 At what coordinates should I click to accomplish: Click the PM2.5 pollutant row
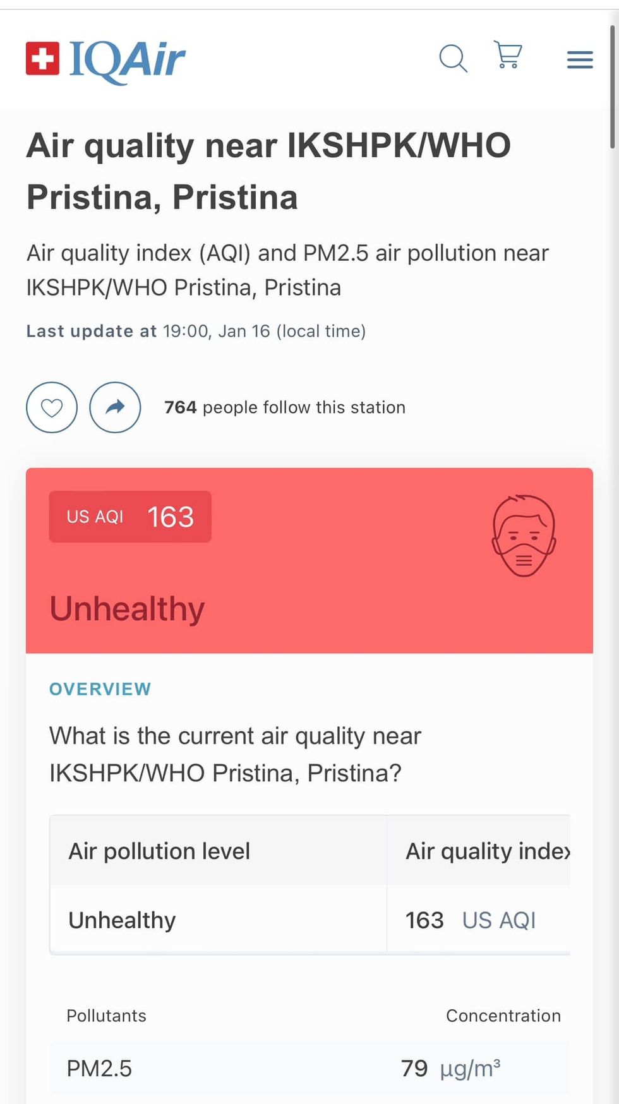(x=99, y=1069)
